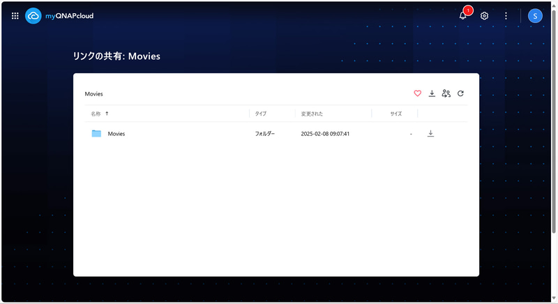The image size is (558, 304).
Task: Sort by the 名称 column
Action: (96, 114)
